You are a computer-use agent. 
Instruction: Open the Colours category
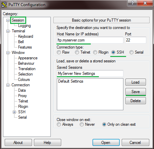coord(24,80)
